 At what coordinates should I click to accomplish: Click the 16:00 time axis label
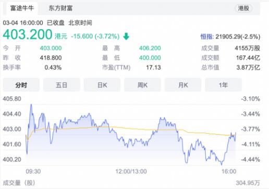229,171
